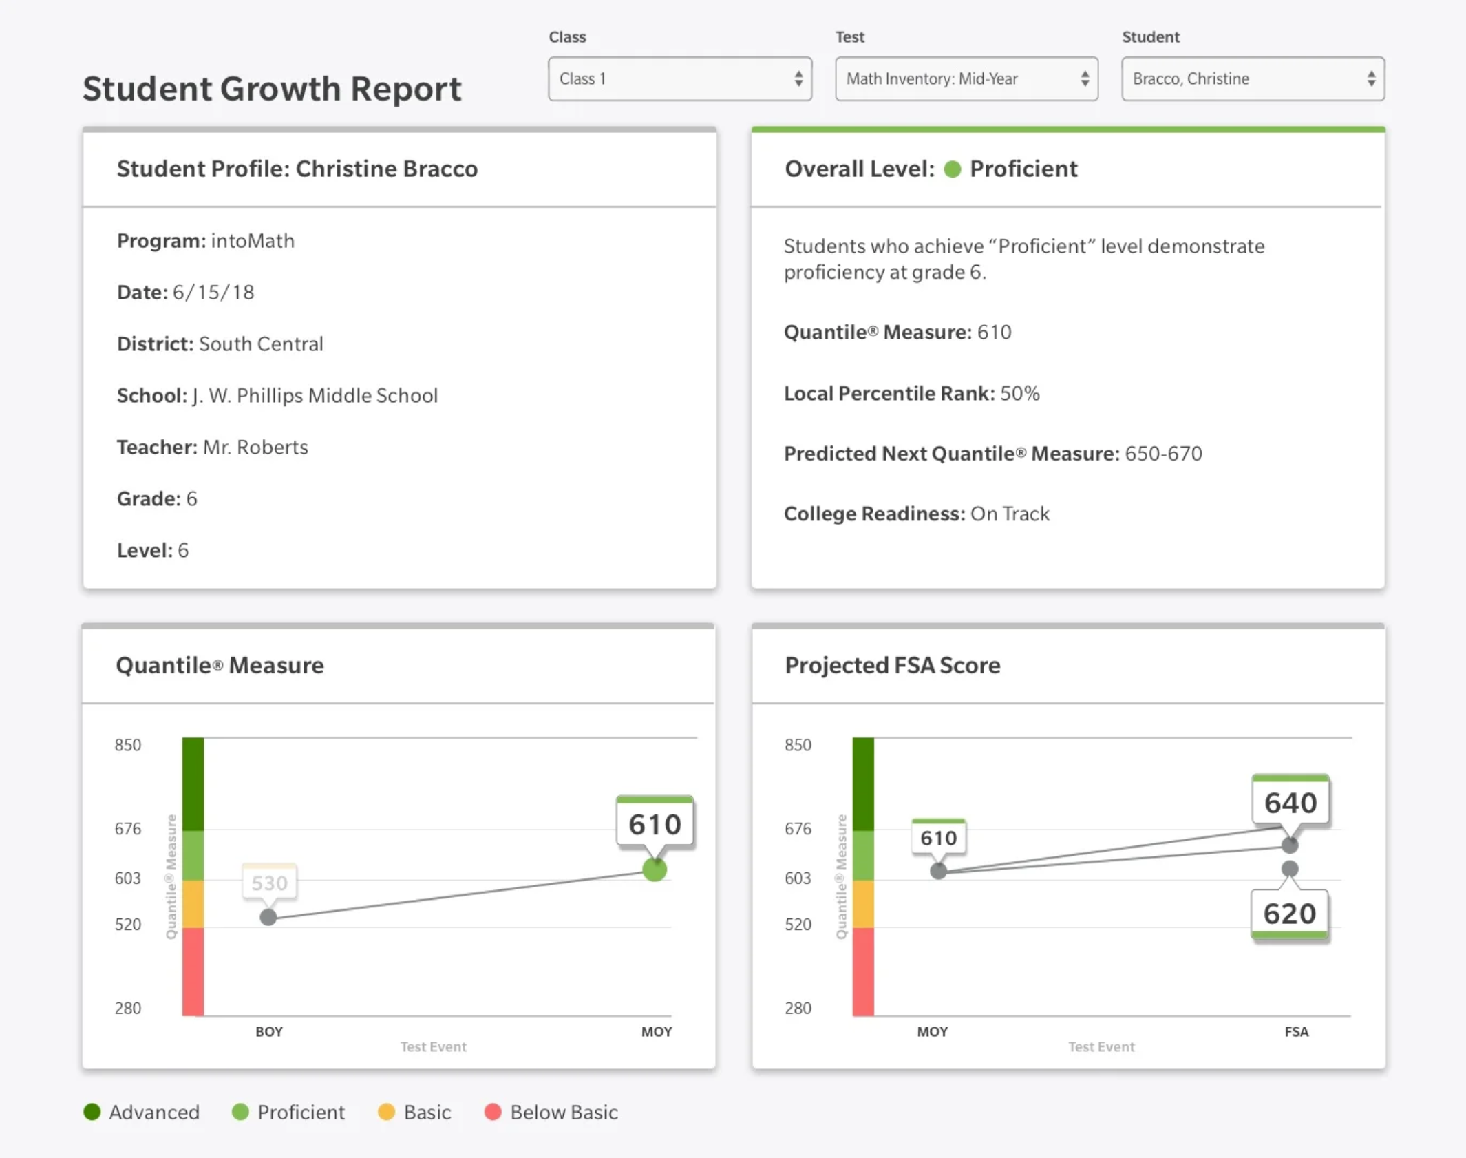Viewport: 1466px width, 1158px height.
Task: Click the 610 label on Quantile chart
Action: click(655, 823)
